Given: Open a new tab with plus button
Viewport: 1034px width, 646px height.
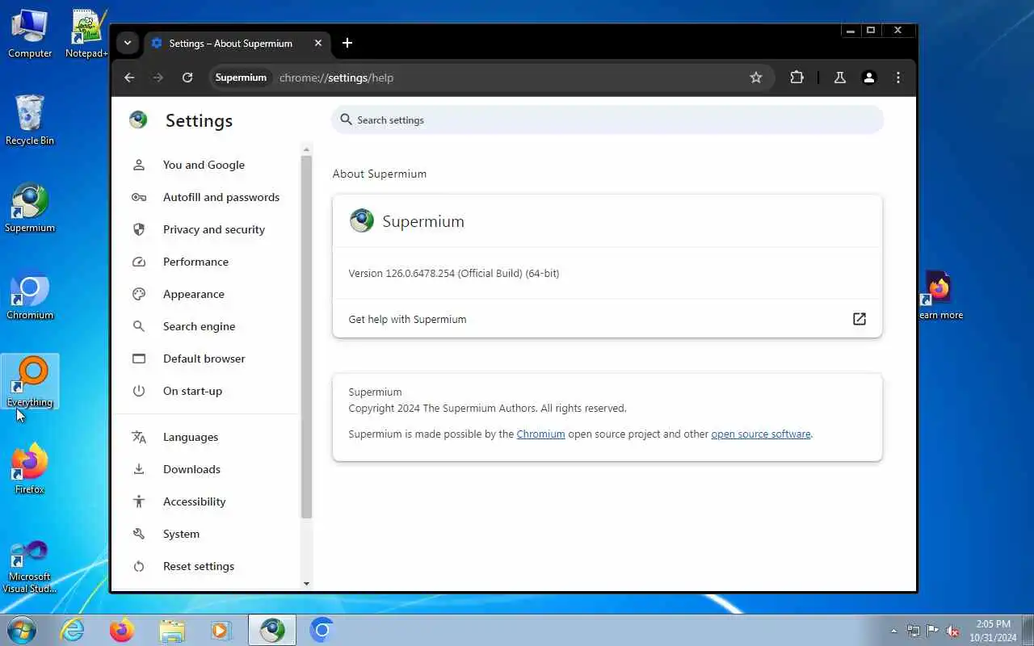Looking at the screenshot, I should coord(347,43).
